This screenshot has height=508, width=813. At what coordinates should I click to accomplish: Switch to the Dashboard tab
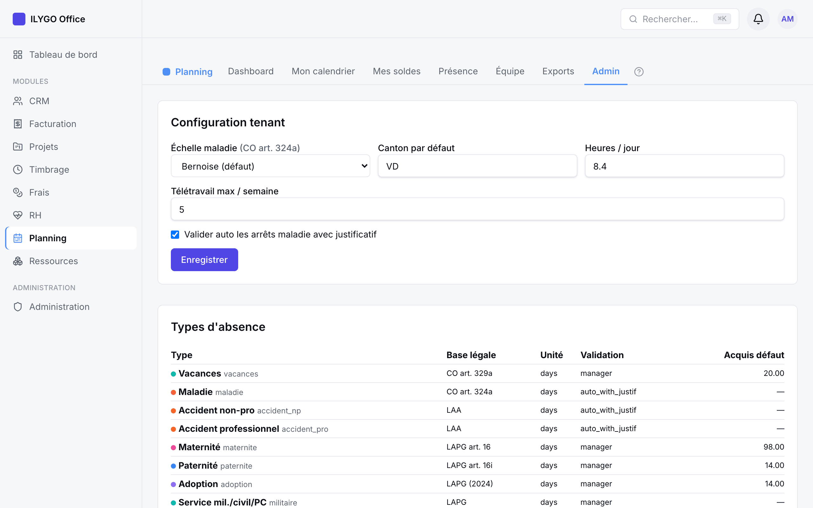click(251, 71)
